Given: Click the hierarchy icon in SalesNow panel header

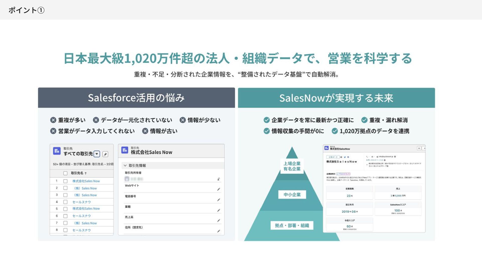Looking at the screenshot, I should [x=419, y=148].
